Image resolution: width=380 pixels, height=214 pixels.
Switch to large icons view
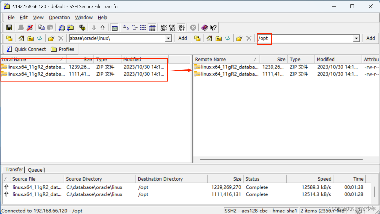[x=126, y=27]
